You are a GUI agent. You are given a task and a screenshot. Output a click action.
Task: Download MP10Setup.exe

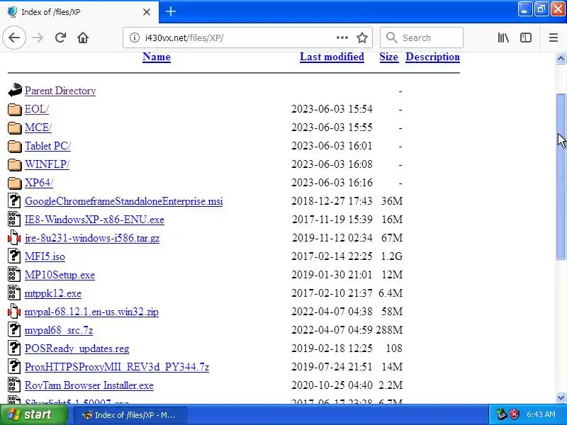[x=60, y=275]
